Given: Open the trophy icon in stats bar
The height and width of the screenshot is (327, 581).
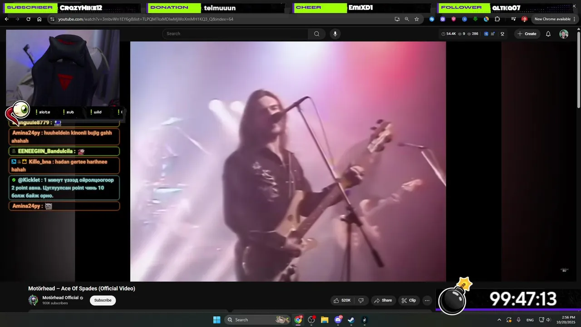Looking at the screenshot, I should pyautogui.click(x=502, y=34).
